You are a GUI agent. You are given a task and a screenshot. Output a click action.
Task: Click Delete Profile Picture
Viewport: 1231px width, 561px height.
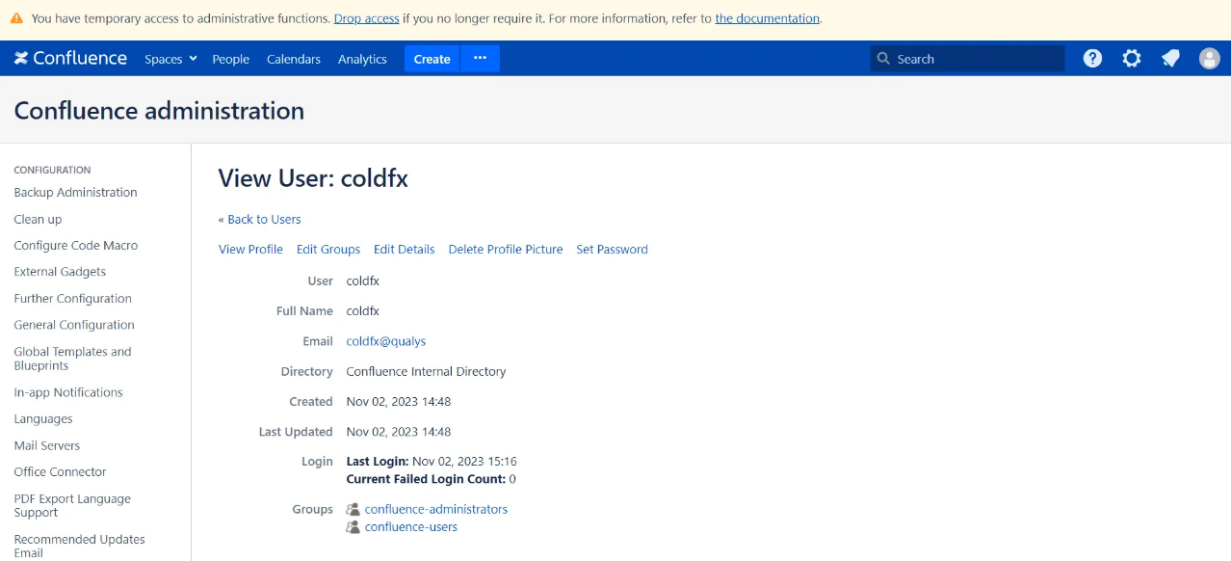(506, 249)
